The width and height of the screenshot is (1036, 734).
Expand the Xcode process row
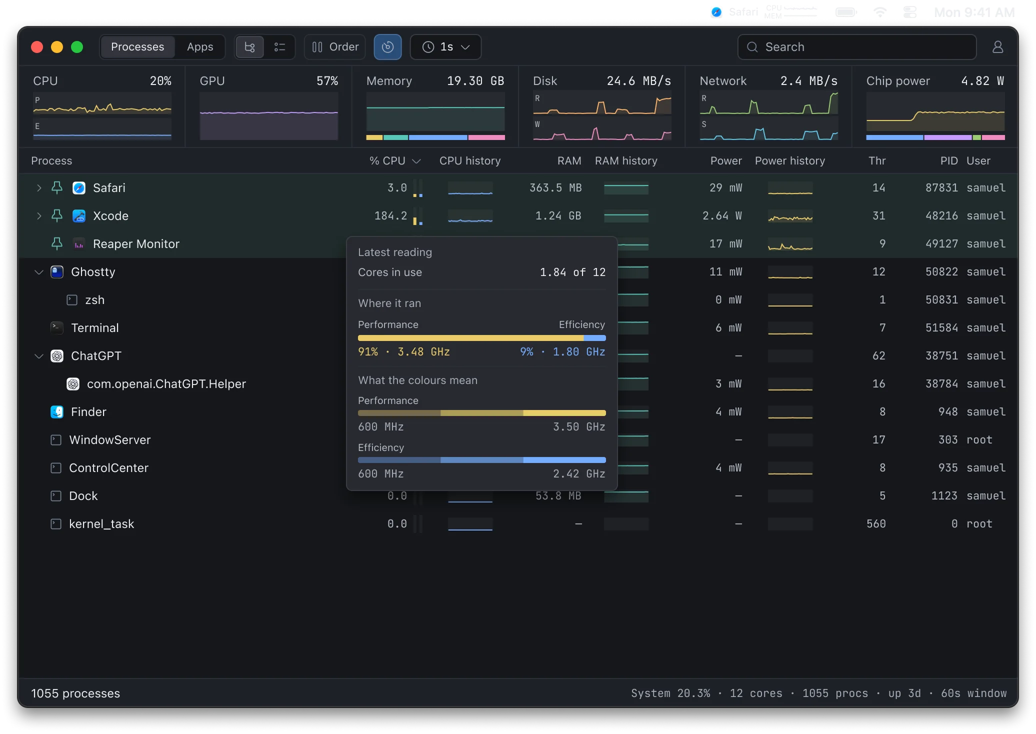[x=39, y=216]
